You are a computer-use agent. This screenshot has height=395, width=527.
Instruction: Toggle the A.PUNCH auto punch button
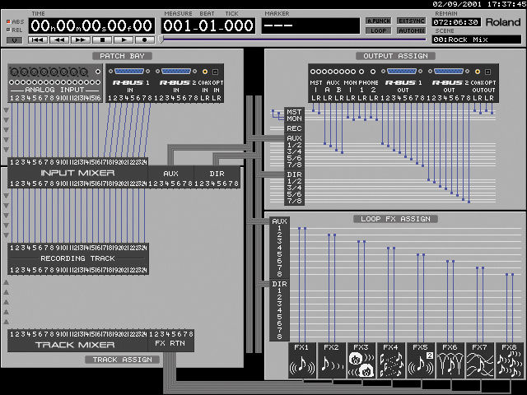pos(379,20)
